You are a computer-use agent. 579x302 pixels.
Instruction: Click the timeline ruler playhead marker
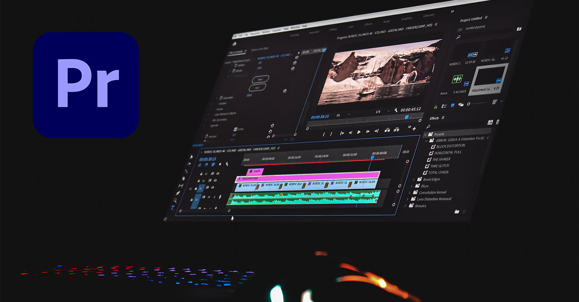pos(372,157)
